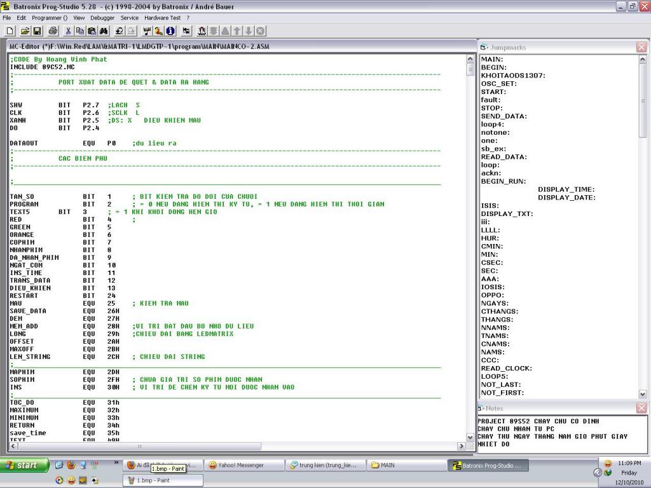The height and width of the screenshot is (488, 651).
Task: Click the Undo toolbar icon
Action: pos(119,30)
